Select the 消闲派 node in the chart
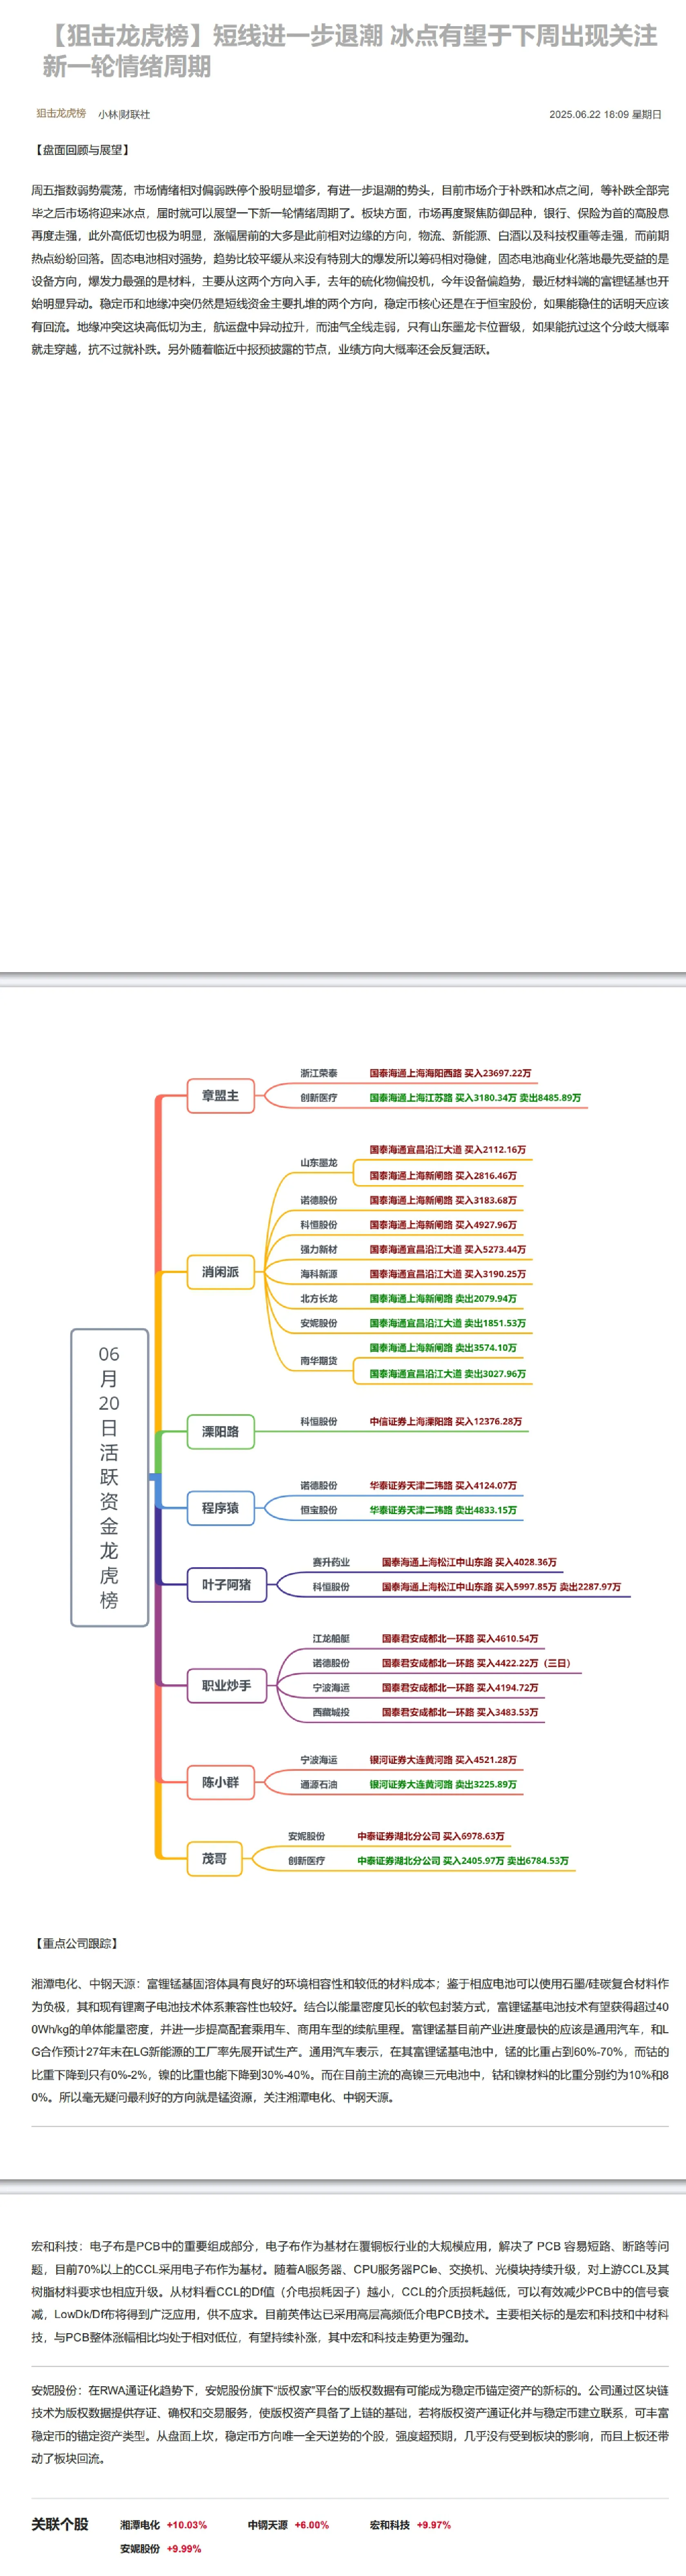 click(220, 1272)
